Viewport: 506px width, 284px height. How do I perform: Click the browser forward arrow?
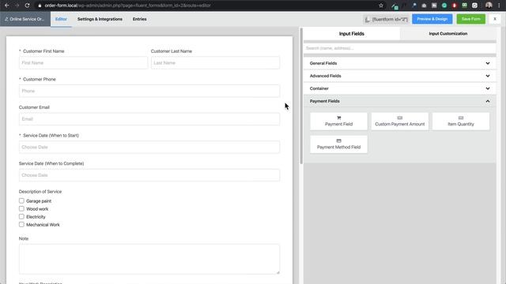[17, 6]
